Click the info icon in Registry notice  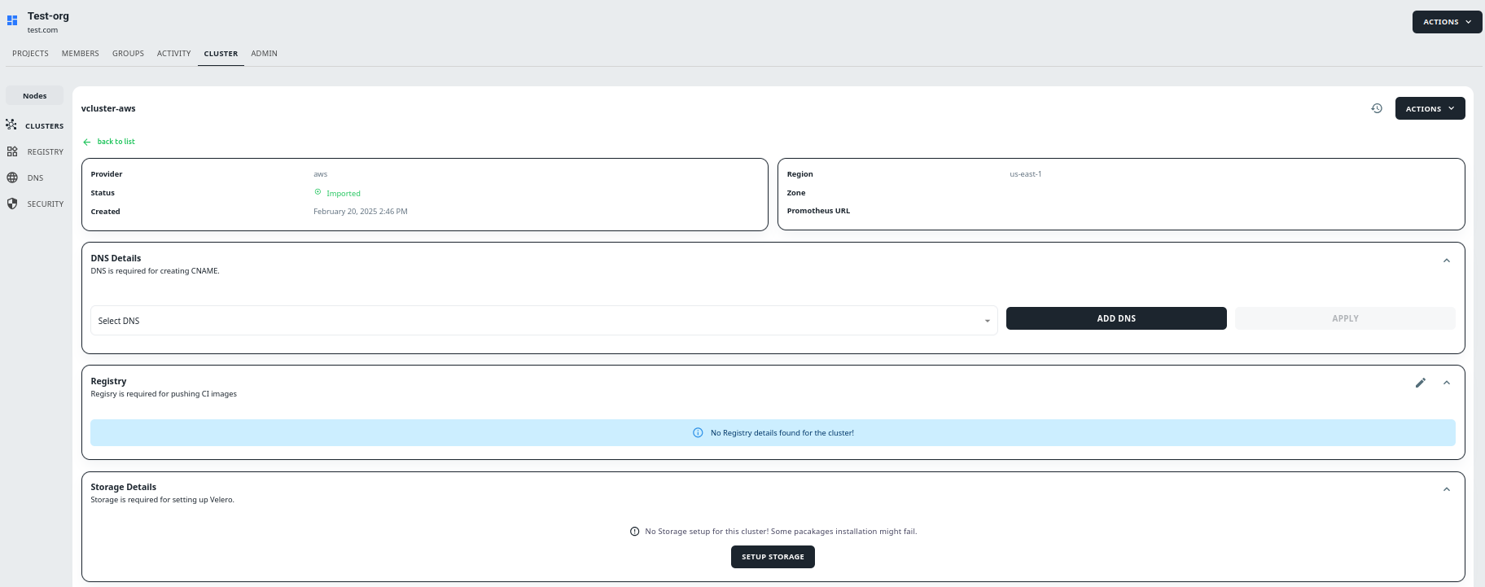698,433
